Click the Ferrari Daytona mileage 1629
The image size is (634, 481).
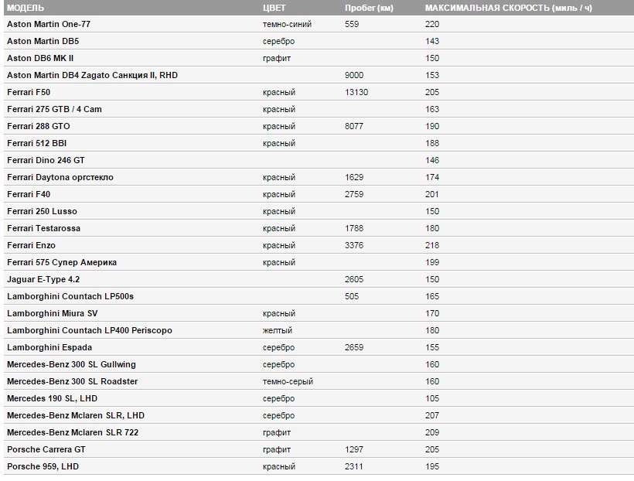(354, 177)
